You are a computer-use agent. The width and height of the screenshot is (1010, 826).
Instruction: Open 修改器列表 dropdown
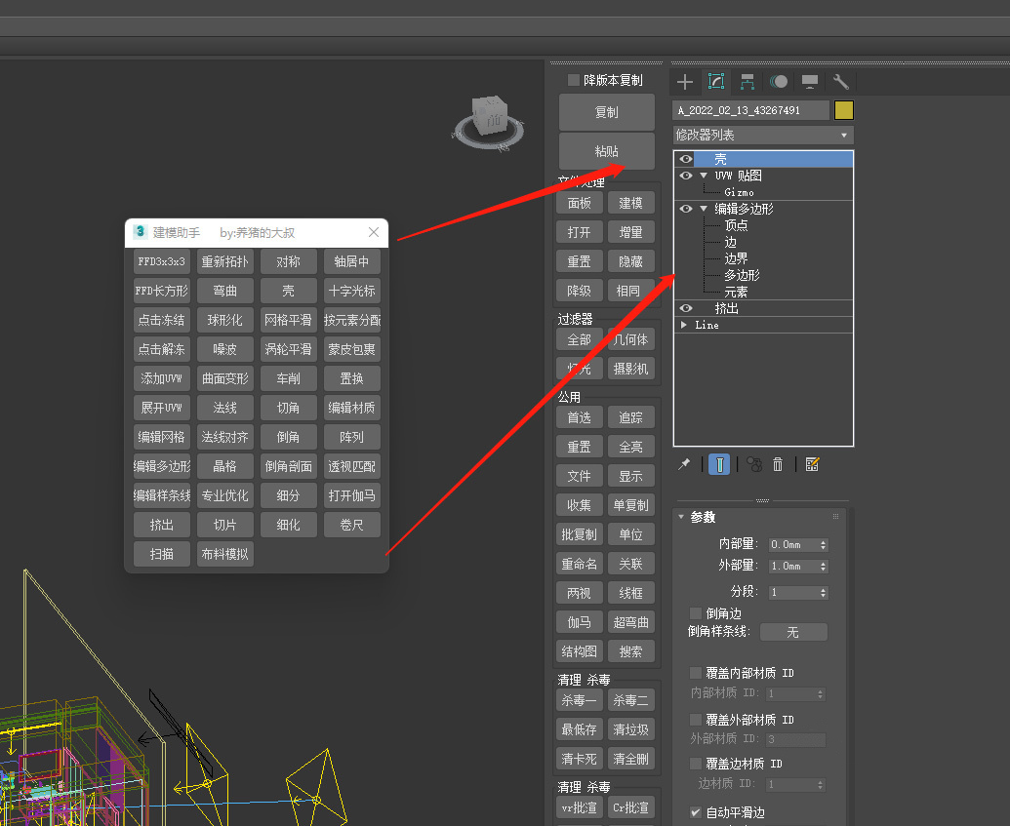coord(763,136)
